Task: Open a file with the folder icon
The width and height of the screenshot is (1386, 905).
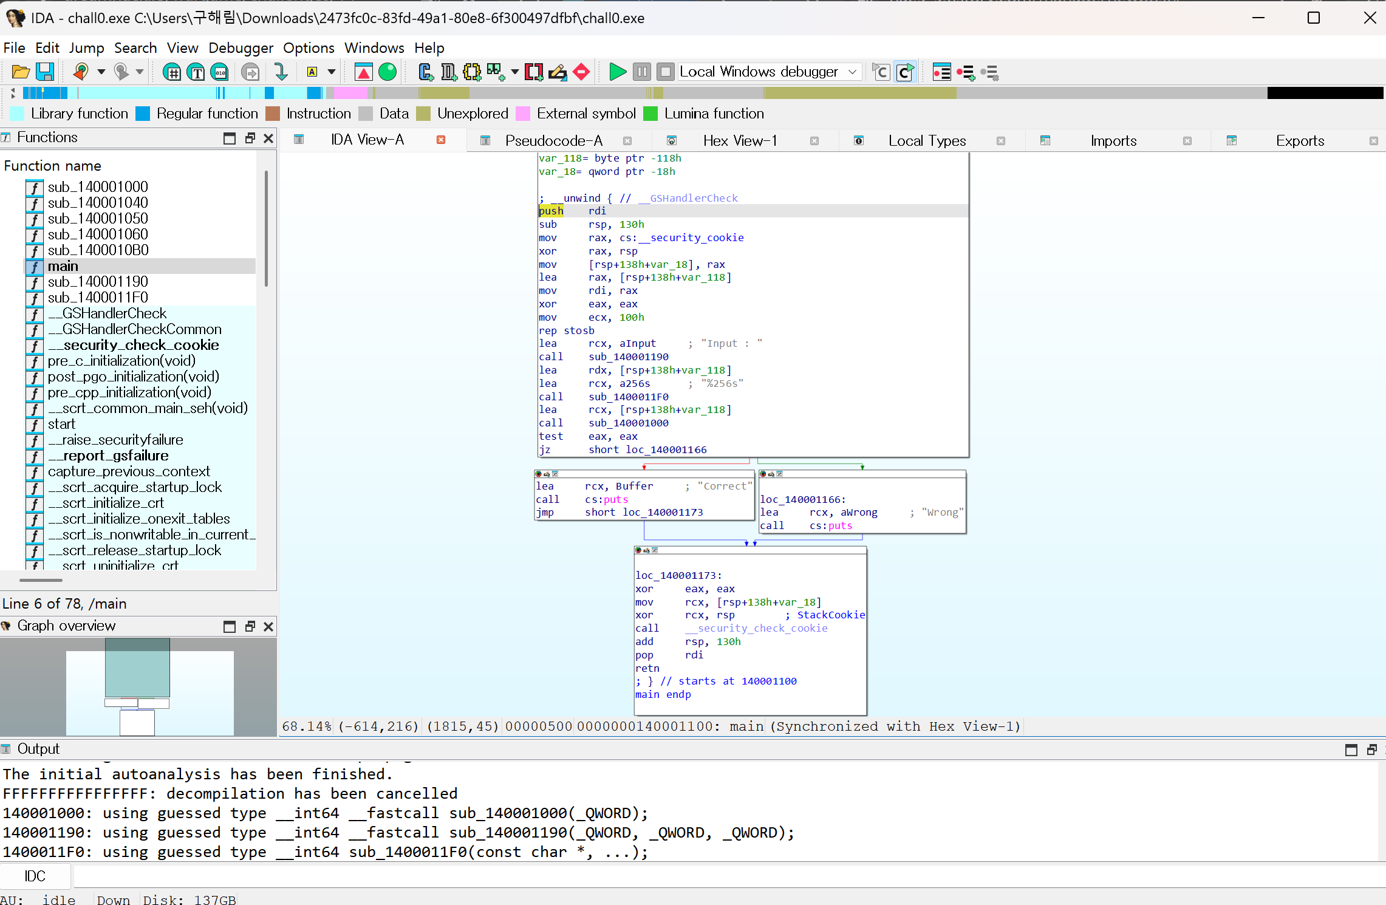Action: [21, 72]
